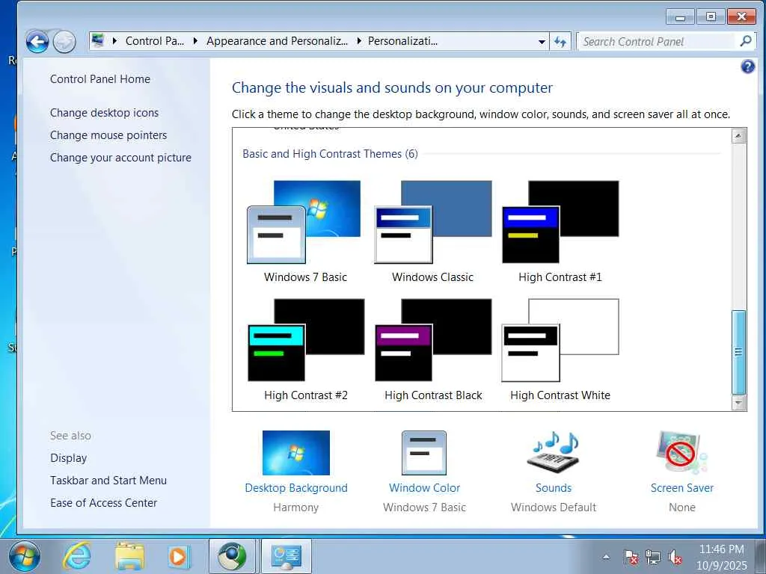
Task: Open Windows Explorer folder on taskbar
Action: pos(129,556)
